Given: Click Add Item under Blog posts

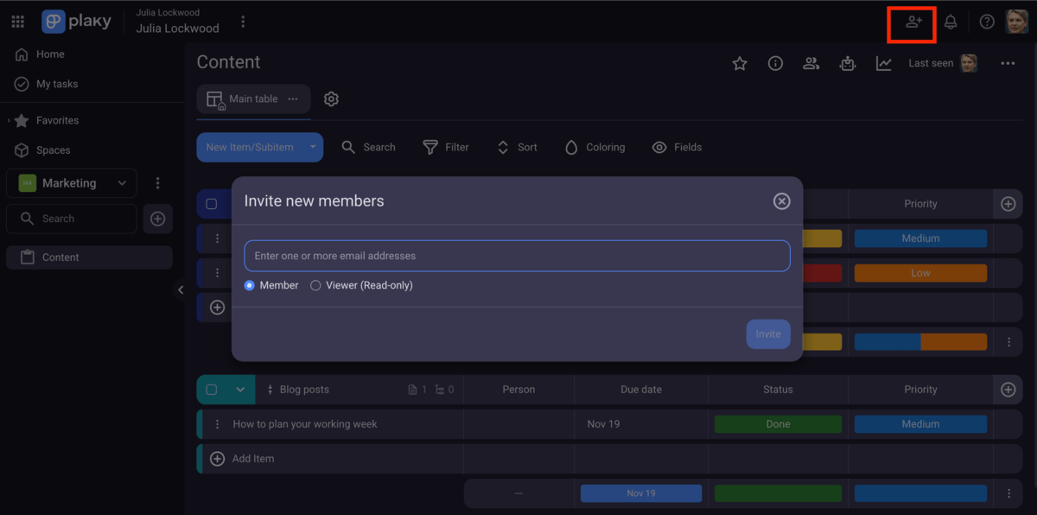Looking at the screenshot, I should coord(252,459).
